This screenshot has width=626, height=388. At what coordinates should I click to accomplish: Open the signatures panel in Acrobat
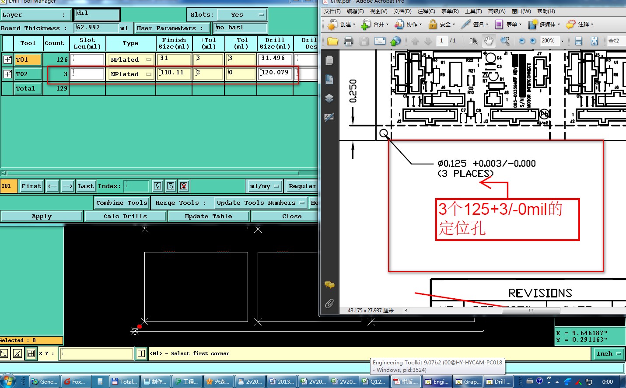[329, 117]
